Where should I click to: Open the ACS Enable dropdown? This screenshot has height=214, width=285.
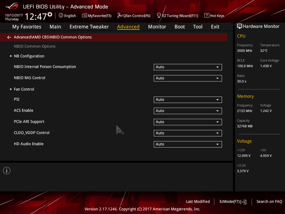(x=188, y=111)
